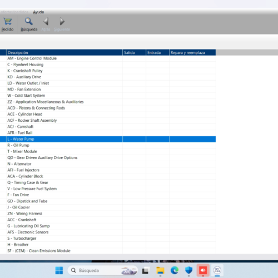Click the Entrada column header

[157, 53]
